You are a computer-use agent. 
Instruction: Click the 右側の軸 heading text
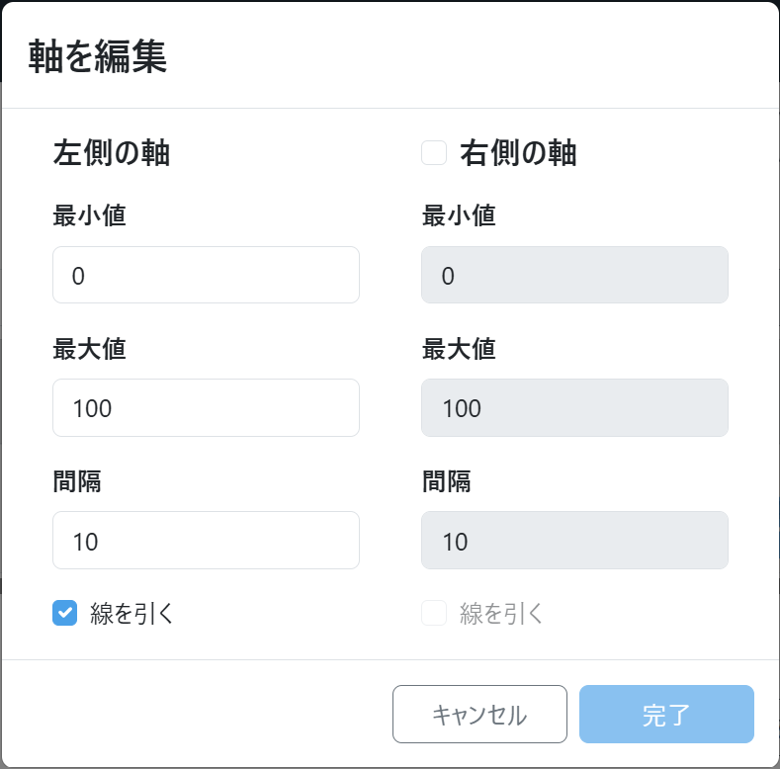pyautogui.click(x=518, y=153)
